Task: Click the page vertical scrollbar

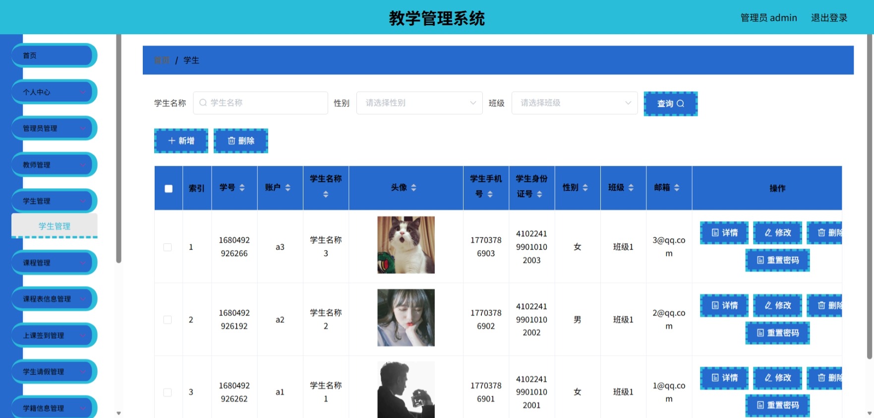Action: tap(870, 197)
